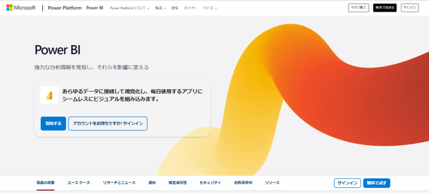Click the Microsoft logo icon
Image resolution: width=429 pixels, height=193 pixels.
click(x=9, y=8)
